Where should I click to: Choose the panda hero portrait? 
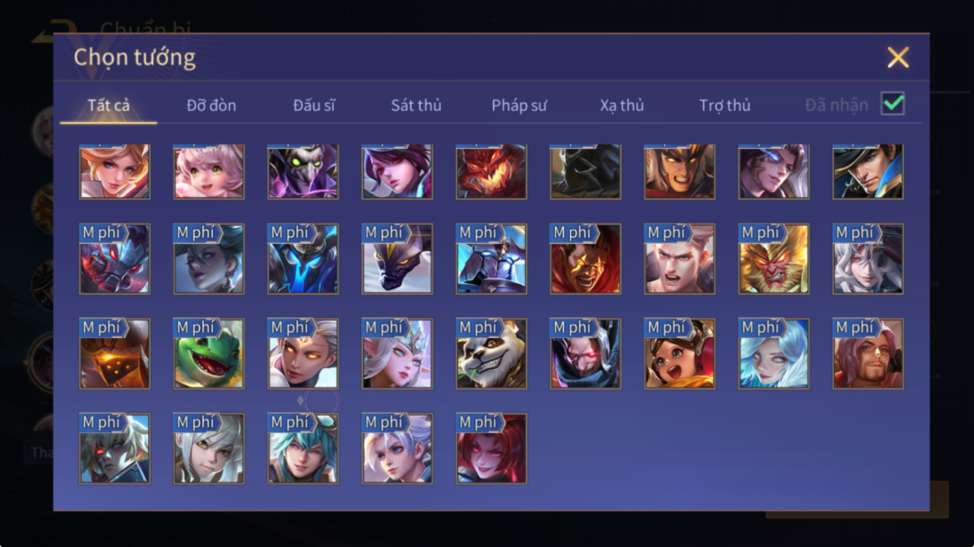[x=491, y=353]
